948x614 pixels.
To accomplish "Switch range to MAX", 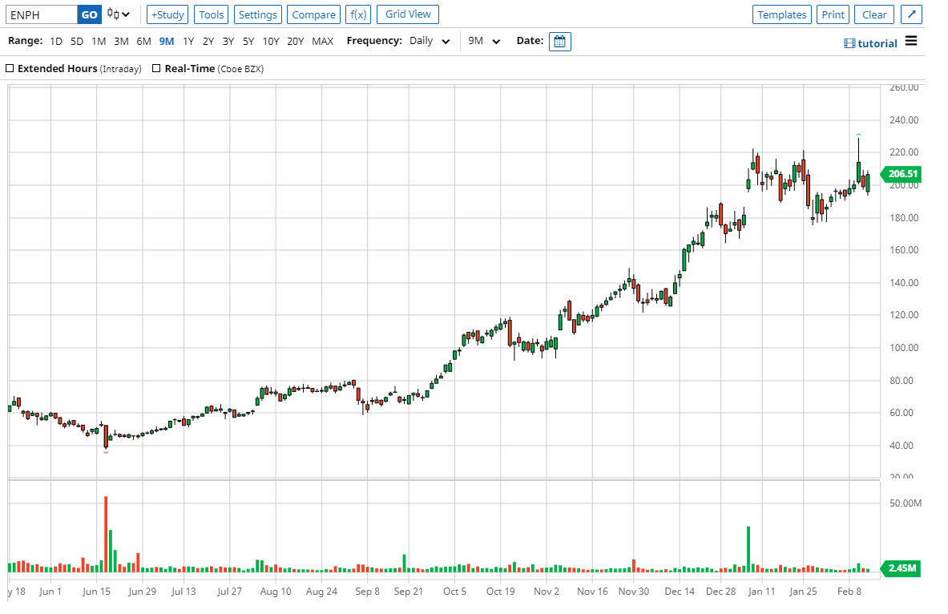I will [323, 41].
